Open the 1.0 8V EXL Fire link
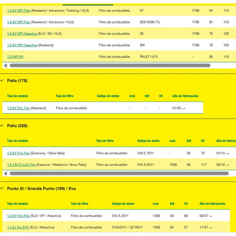The height and width of the screenshot is (236, 236). coord(18,108)
